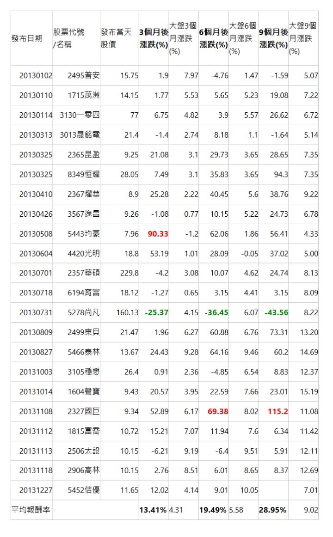
Task: Click the date cell 20130313
Action: click(x=36, y=135)
